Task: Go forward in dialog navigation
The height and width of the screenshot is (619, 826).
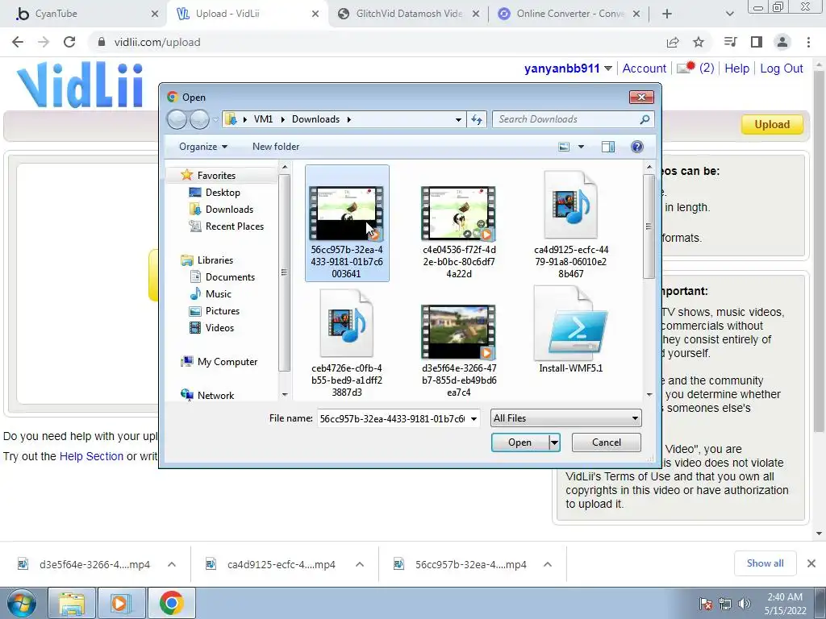Action: pos(200,120)
